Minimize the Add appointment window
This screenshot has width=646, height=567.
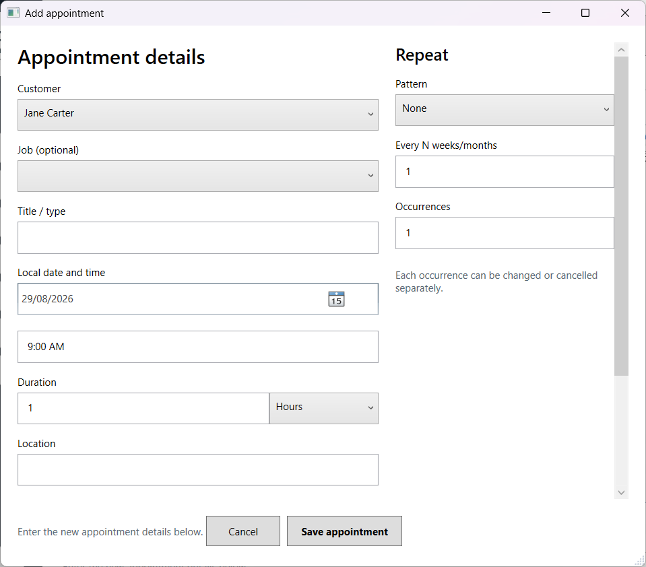coord(546,13)
